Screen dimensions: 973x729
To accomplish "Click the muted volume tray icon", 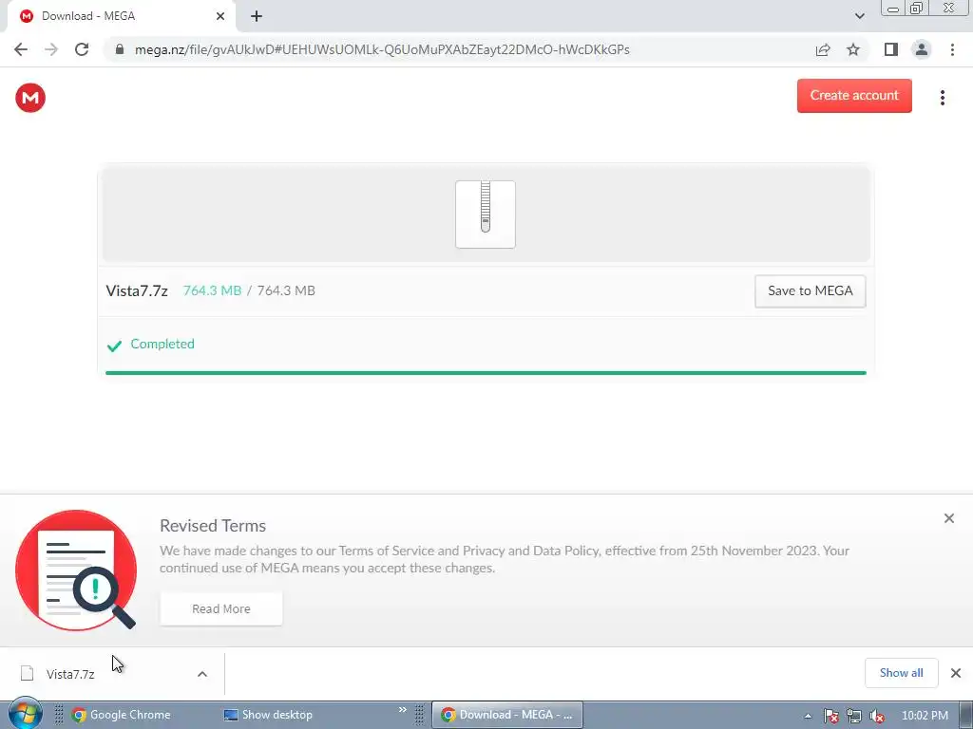I will [x=877, y=716].
